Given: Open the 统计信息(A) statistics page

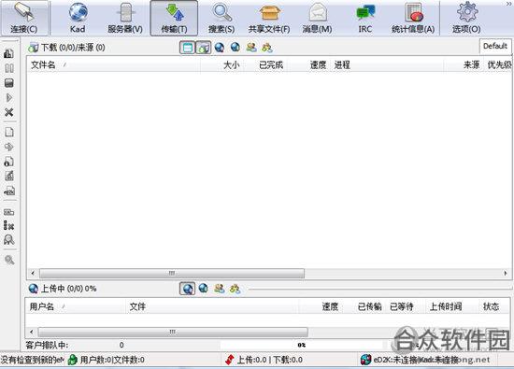Looking at the screenshot, I should pos(413,18).
